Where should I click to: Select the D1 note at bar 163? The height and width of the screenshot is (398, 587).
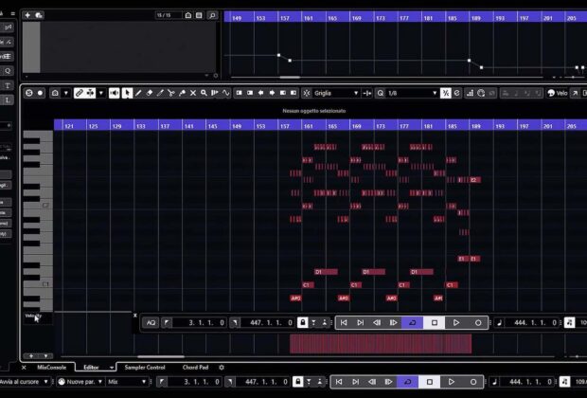tap(326, 272)
